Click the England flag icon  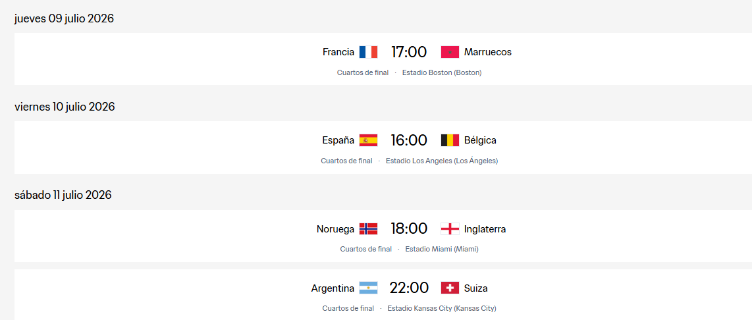coord(450,229)
